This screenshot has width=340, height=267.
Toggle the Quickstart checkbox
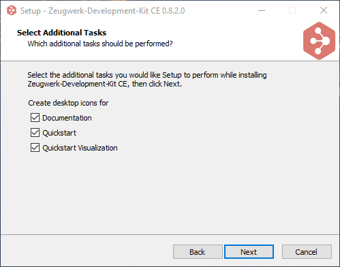tap(35, 133)
